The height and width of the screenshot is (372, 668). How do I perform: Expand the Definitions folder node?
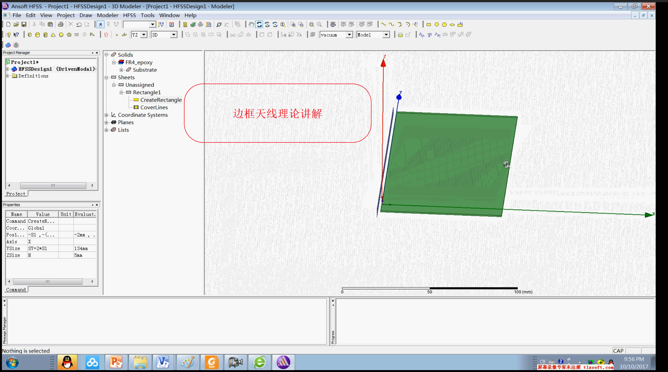(x=7, y=76)
